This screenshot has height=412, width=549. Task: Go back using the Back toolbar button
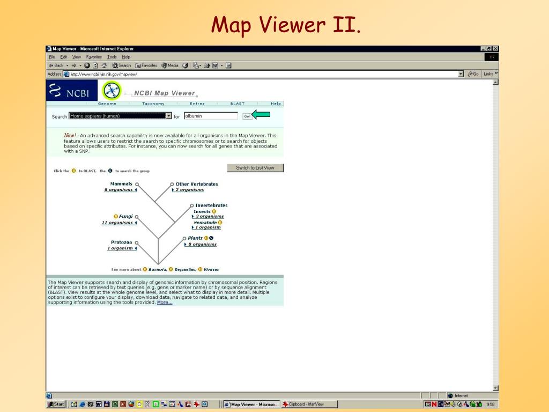point(56,65)
